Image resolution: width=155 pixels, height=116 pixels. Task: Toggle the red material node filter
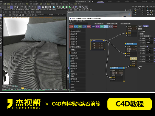tap(71, 26)
